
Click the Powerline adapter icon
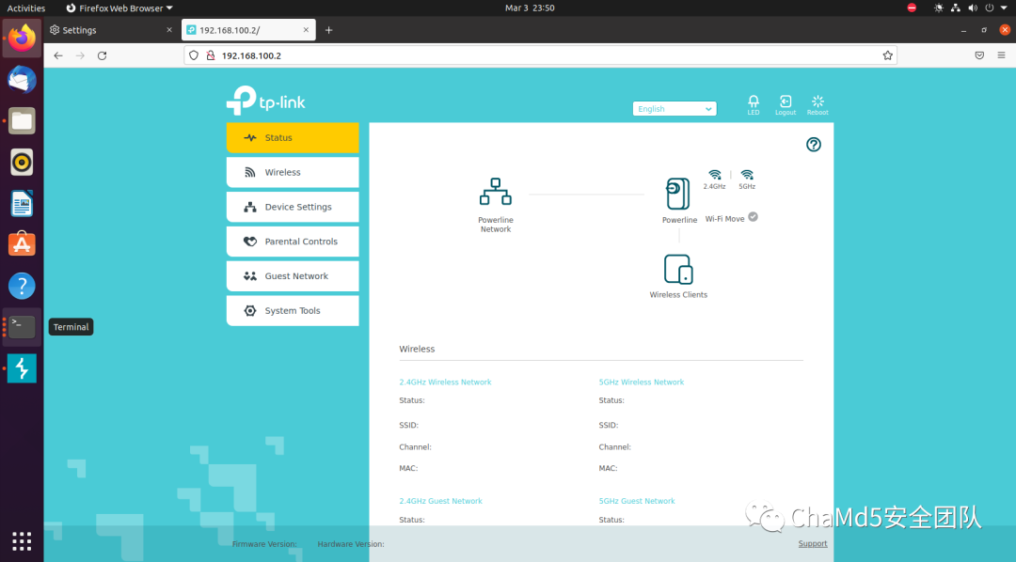(677, 194)
